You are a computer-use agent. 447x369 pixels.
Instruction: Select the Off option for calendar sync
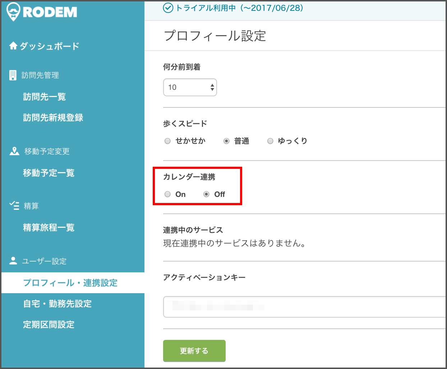pyautogui.click(x=206, y=194)
